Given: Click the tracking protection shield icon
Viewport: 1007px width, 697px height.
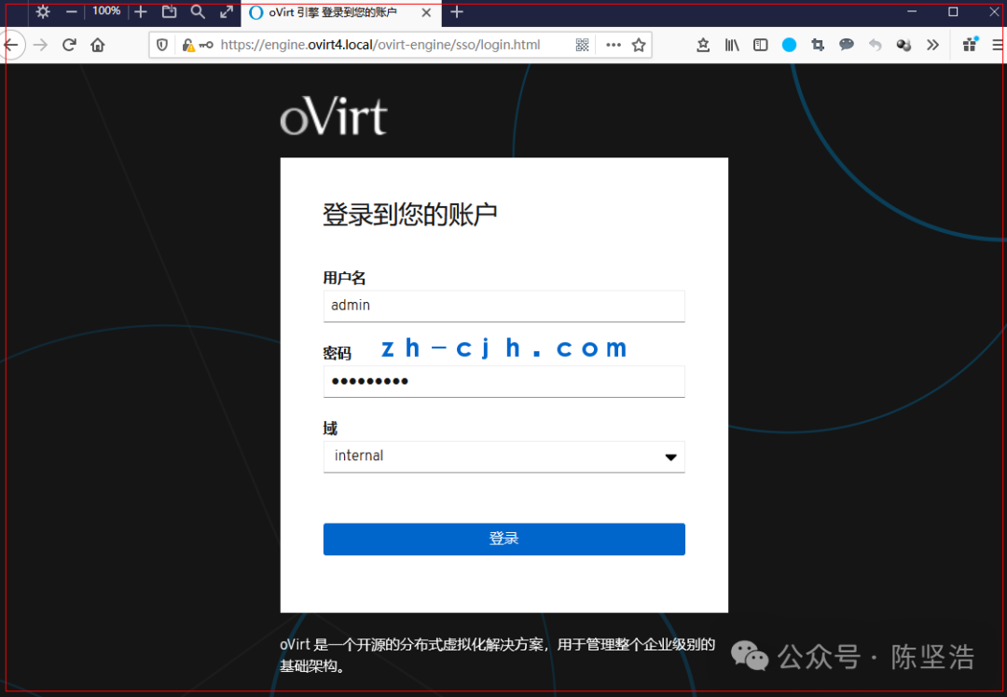Looking at the screenshot, I should [x=162, y=45].
